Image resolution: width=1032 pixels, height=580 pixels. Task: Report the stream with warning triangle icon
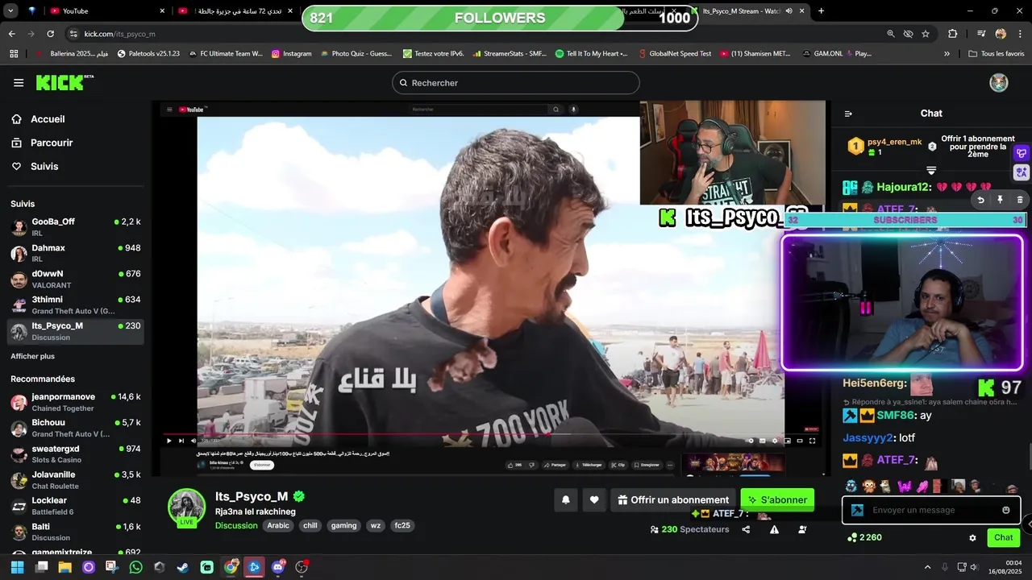(x=774, y=529)
